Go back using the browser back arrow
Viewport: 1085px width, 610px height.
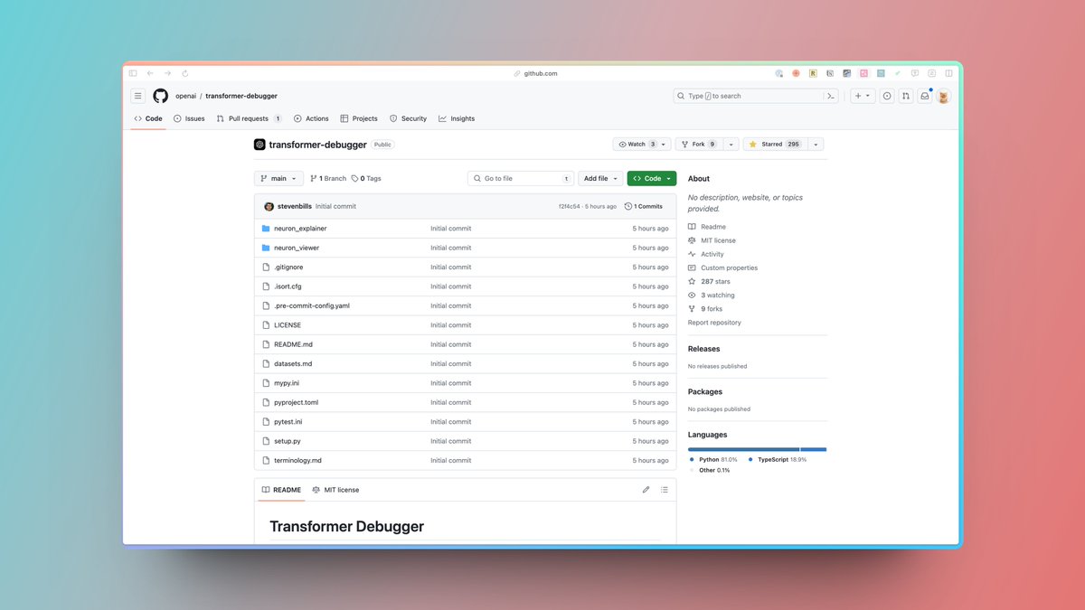coord(150,73)
